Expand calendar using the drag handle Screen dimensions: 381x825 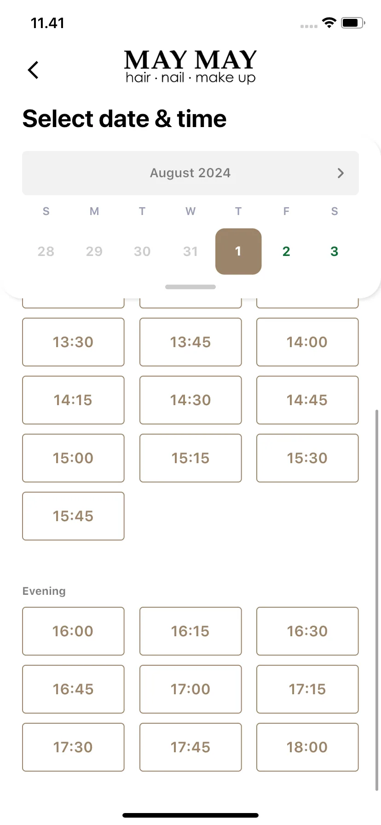tap(190, 287)
